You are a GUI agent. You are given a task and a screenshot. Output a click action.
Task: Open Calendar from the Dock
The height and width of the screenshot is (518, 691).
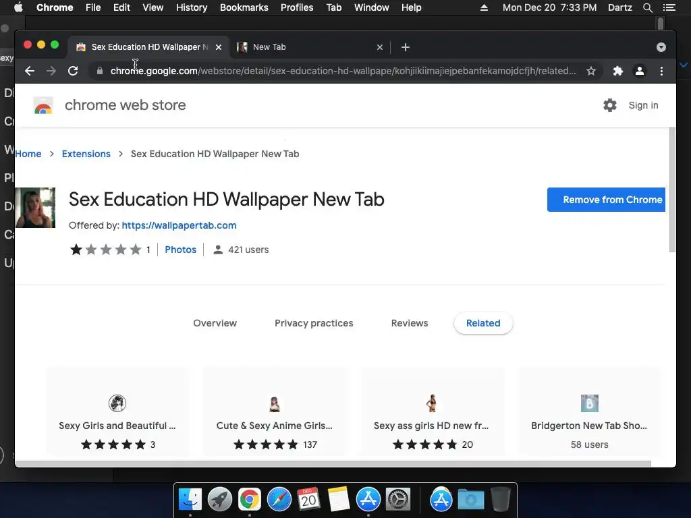click(308, 499)
